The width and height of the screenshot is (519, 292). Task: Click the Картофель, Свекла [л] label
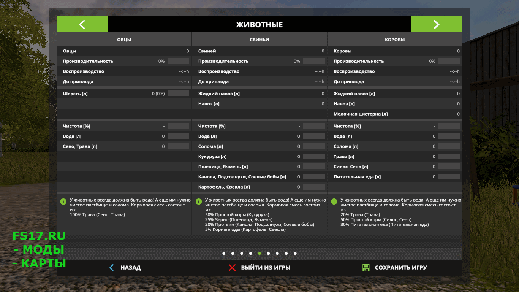(224, 187)
